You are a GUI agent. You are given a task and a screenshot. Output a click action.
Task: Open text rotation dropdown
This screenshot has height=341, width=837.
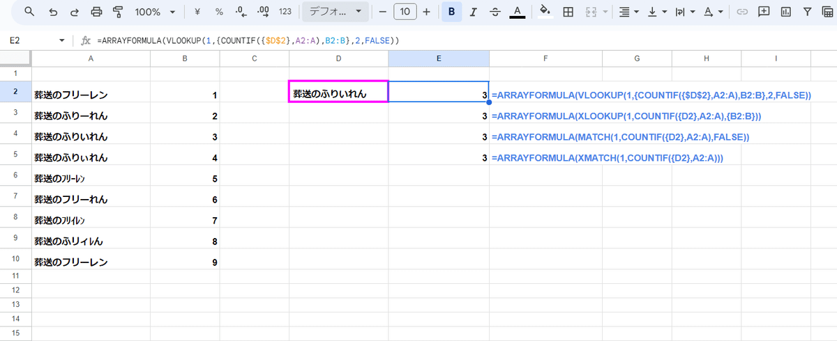(713, 12)
